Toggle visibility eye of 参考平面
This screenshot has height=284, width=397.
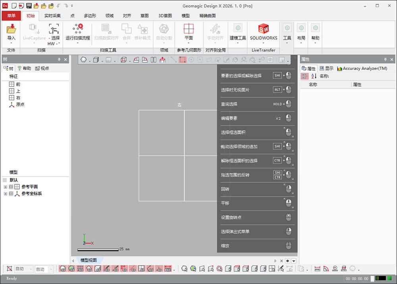pos(11,187)
